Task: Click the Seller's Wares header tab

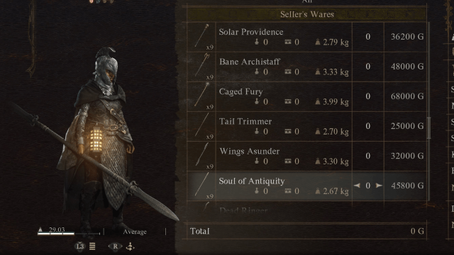Action: point(307,14)
